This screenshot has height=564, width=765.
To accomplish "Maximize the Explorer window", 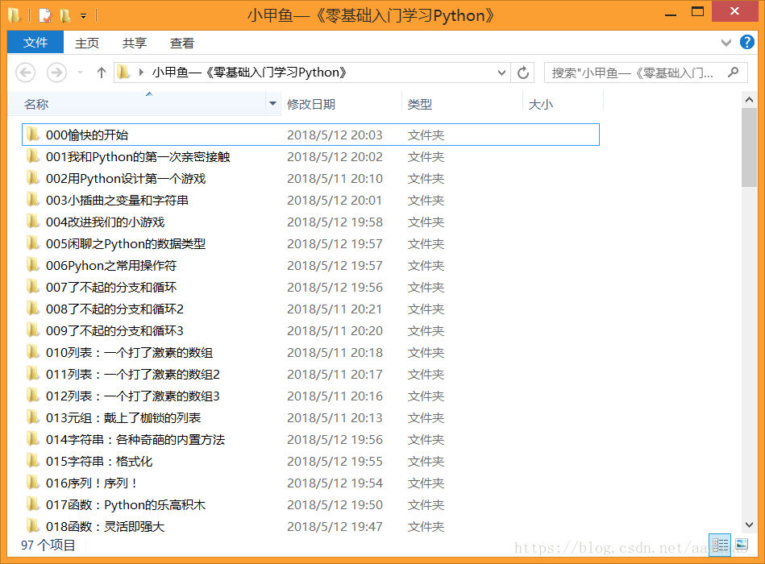I will click(697, 12).
